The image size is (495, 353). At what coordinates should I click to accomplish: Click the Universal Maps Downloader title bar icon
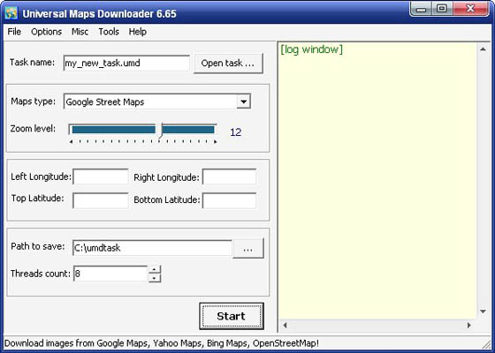pyautogui.click(x=11, y=13)
